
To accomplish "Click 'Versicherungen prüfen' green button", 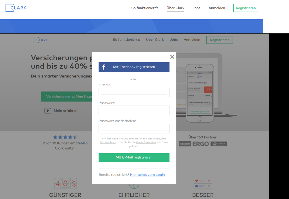I will (67, 97).
